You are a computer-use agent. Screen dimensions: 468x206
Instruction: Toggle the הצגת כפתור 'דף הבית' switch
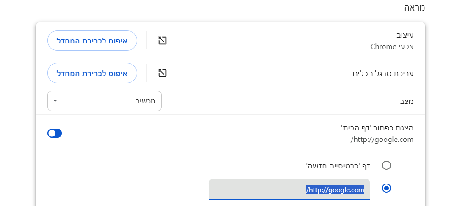[x=55, y=133]
